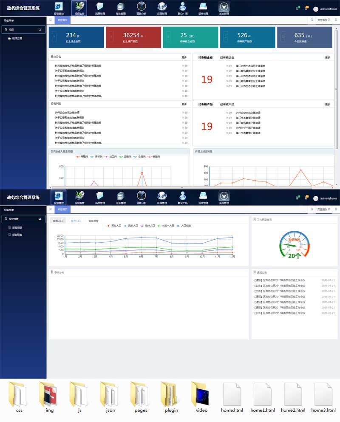340x422 pixels.
Task: Open the home2.html file
Action: pos(293,398)
